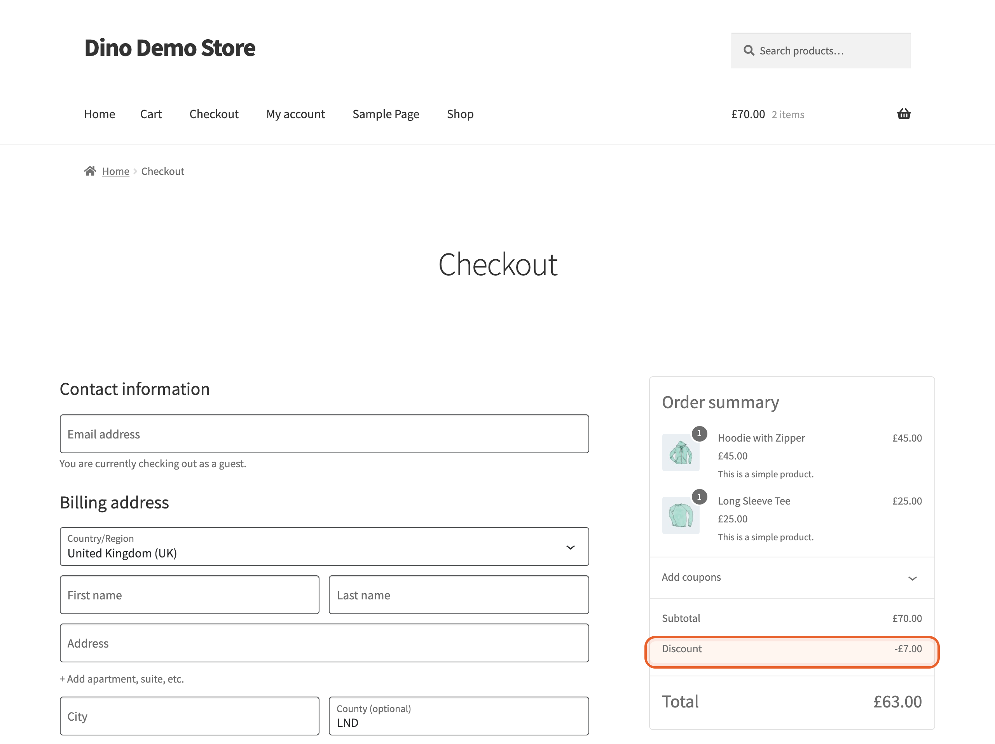Click the Address input field
Viewport: 995px width, 744px height.
pyautogui.click(x=324, y=643)
